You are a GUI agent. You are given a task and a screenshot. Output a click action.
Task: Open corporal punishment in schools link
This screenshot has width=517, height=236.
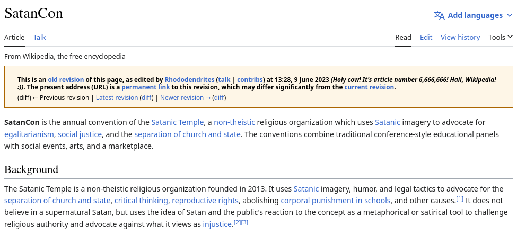coord(336,201)
